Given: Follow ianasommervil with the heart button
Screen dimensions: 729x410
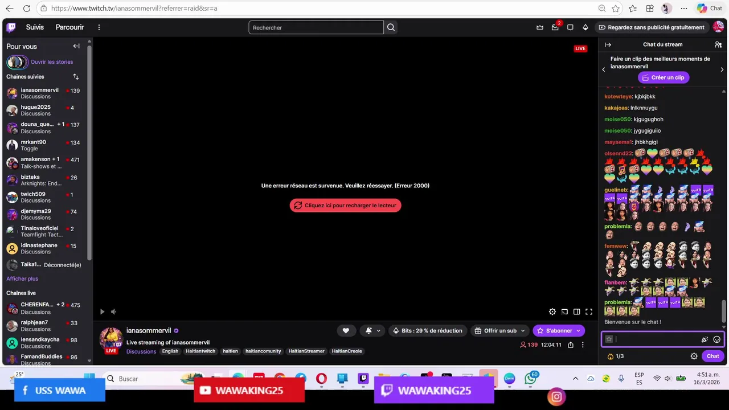Looking at the screenshot, I should pos(346,331).
